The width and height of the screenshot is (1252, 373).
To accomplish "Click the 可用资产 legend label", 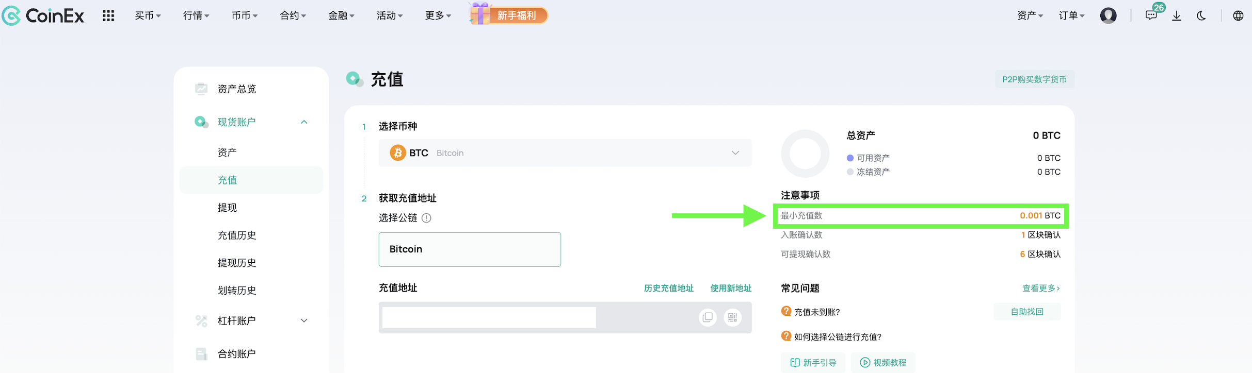I will click(873, 158).
